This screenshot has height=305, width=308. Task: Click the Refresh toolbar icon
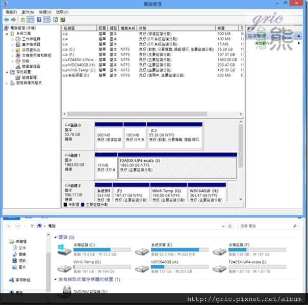[56, 20]
